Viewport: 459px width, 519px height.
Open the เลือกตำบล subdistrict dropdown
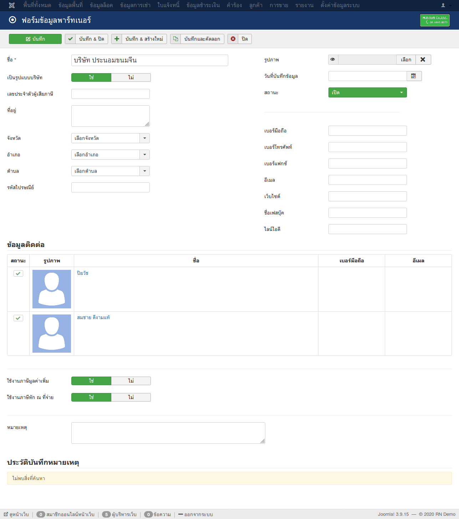[111, 171]
